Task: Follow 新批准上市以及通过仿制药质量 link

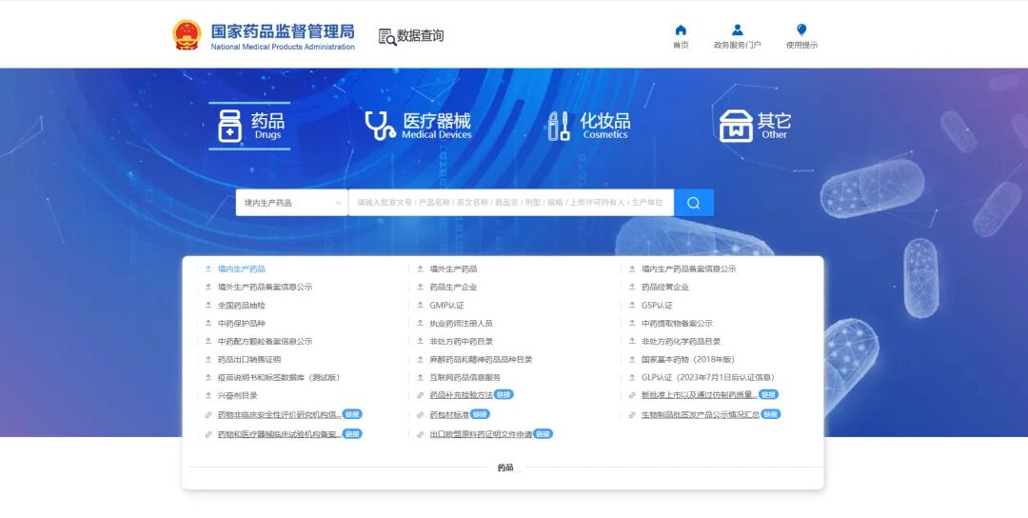Action: (699, 395)
